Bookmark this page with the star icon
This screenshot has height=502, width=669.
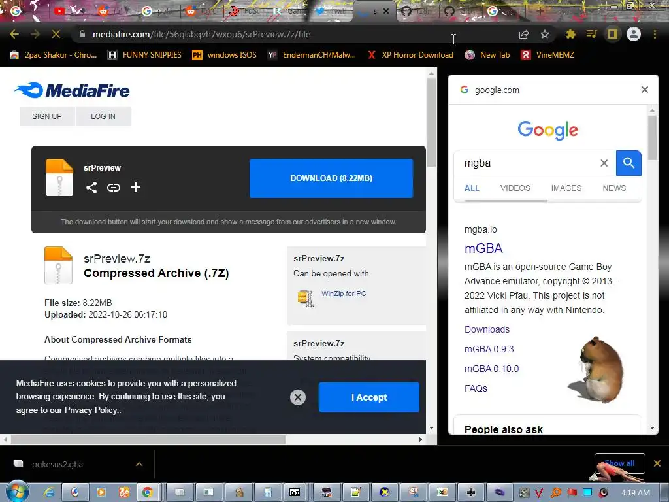545,34
